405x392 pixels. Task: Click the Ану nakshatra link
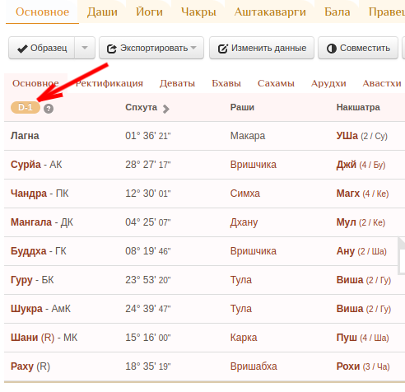tap(346, 251)
